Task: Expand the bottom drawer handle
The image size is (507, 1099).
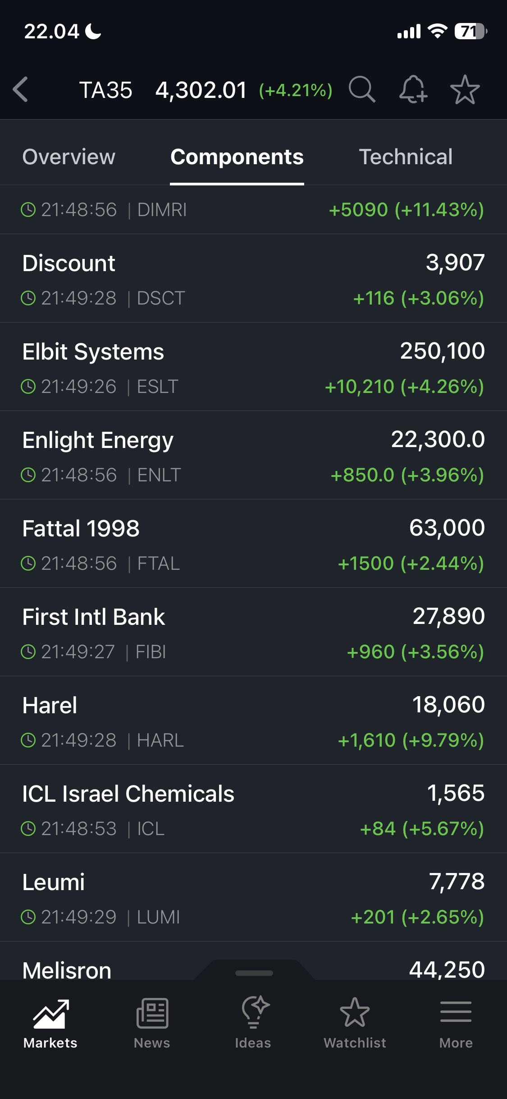Action: click(254, 973)
